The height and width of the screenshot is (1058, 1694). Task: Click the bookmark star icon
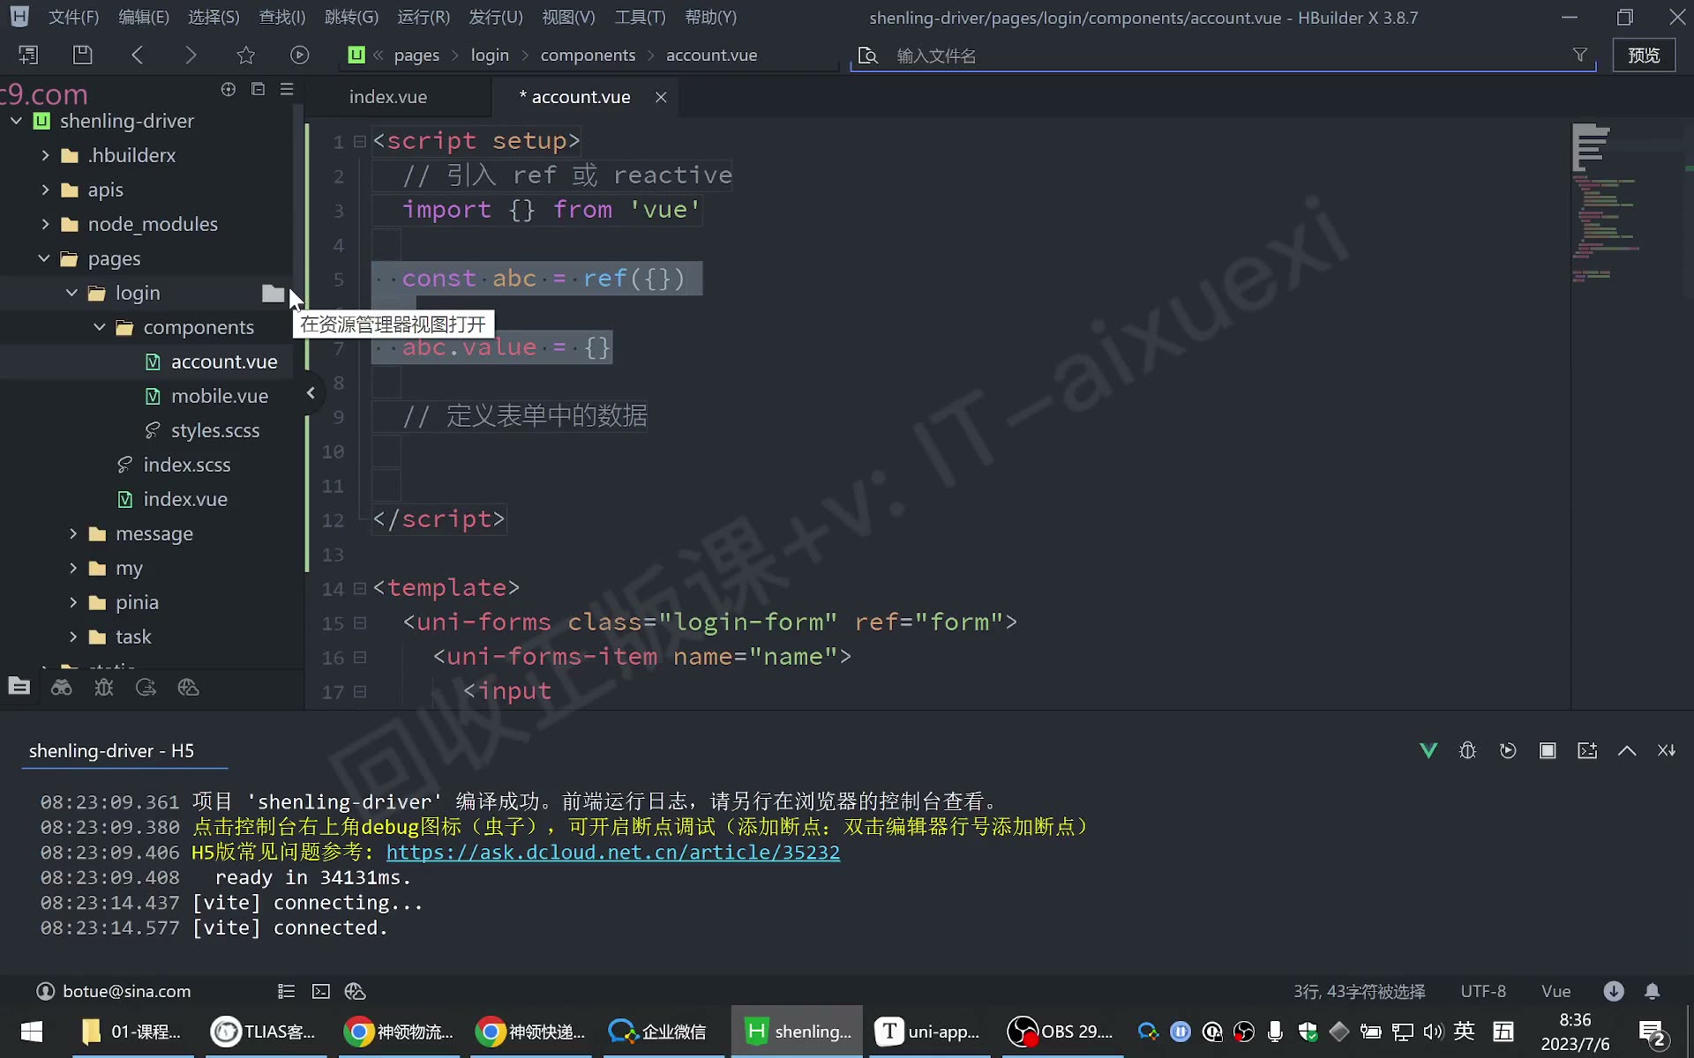click(x=245, y=55)
